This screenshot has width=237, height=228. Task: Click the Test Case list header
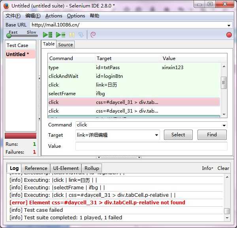pyautogui.click(x=21, y=45)
